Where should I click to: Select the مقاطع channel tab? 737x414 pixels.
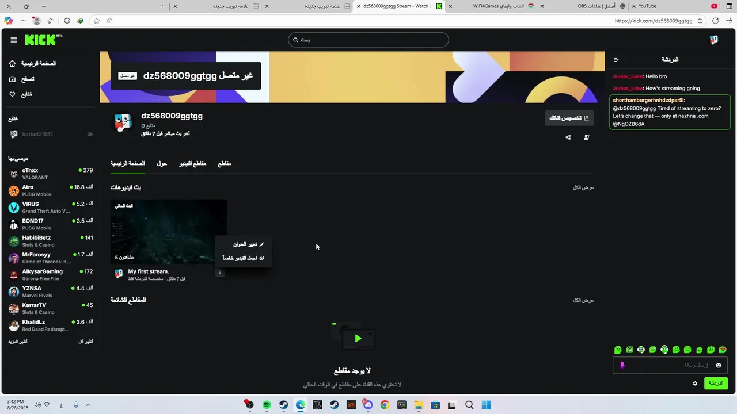coord(225,164)
